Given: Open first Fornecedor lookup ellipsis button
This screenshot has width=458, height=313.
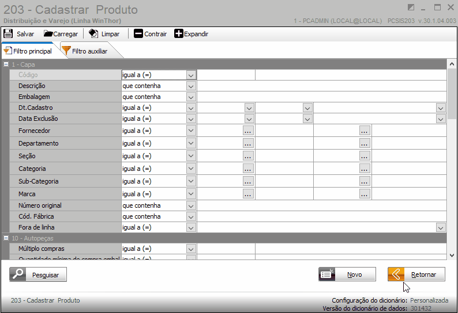Looking at the screenshot, I should tap(248, 131).
